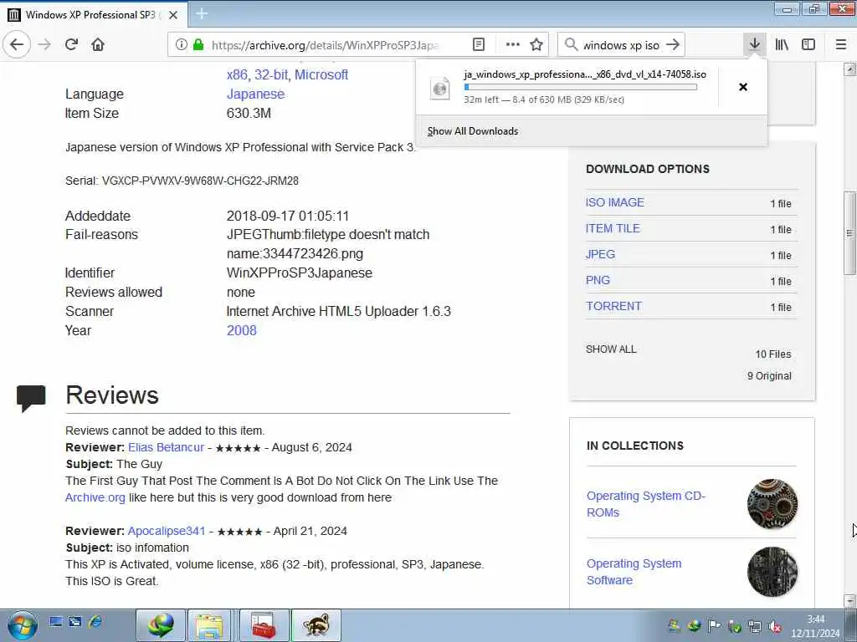
Task: Open the Firefox home page
Action: (98, 44)
